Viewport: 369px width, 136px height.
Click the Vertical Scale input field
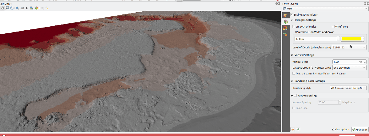tap(345, 62)
